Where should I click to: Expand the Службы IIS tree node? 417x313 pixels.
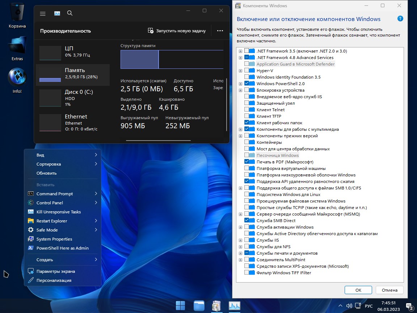[240, 240]
